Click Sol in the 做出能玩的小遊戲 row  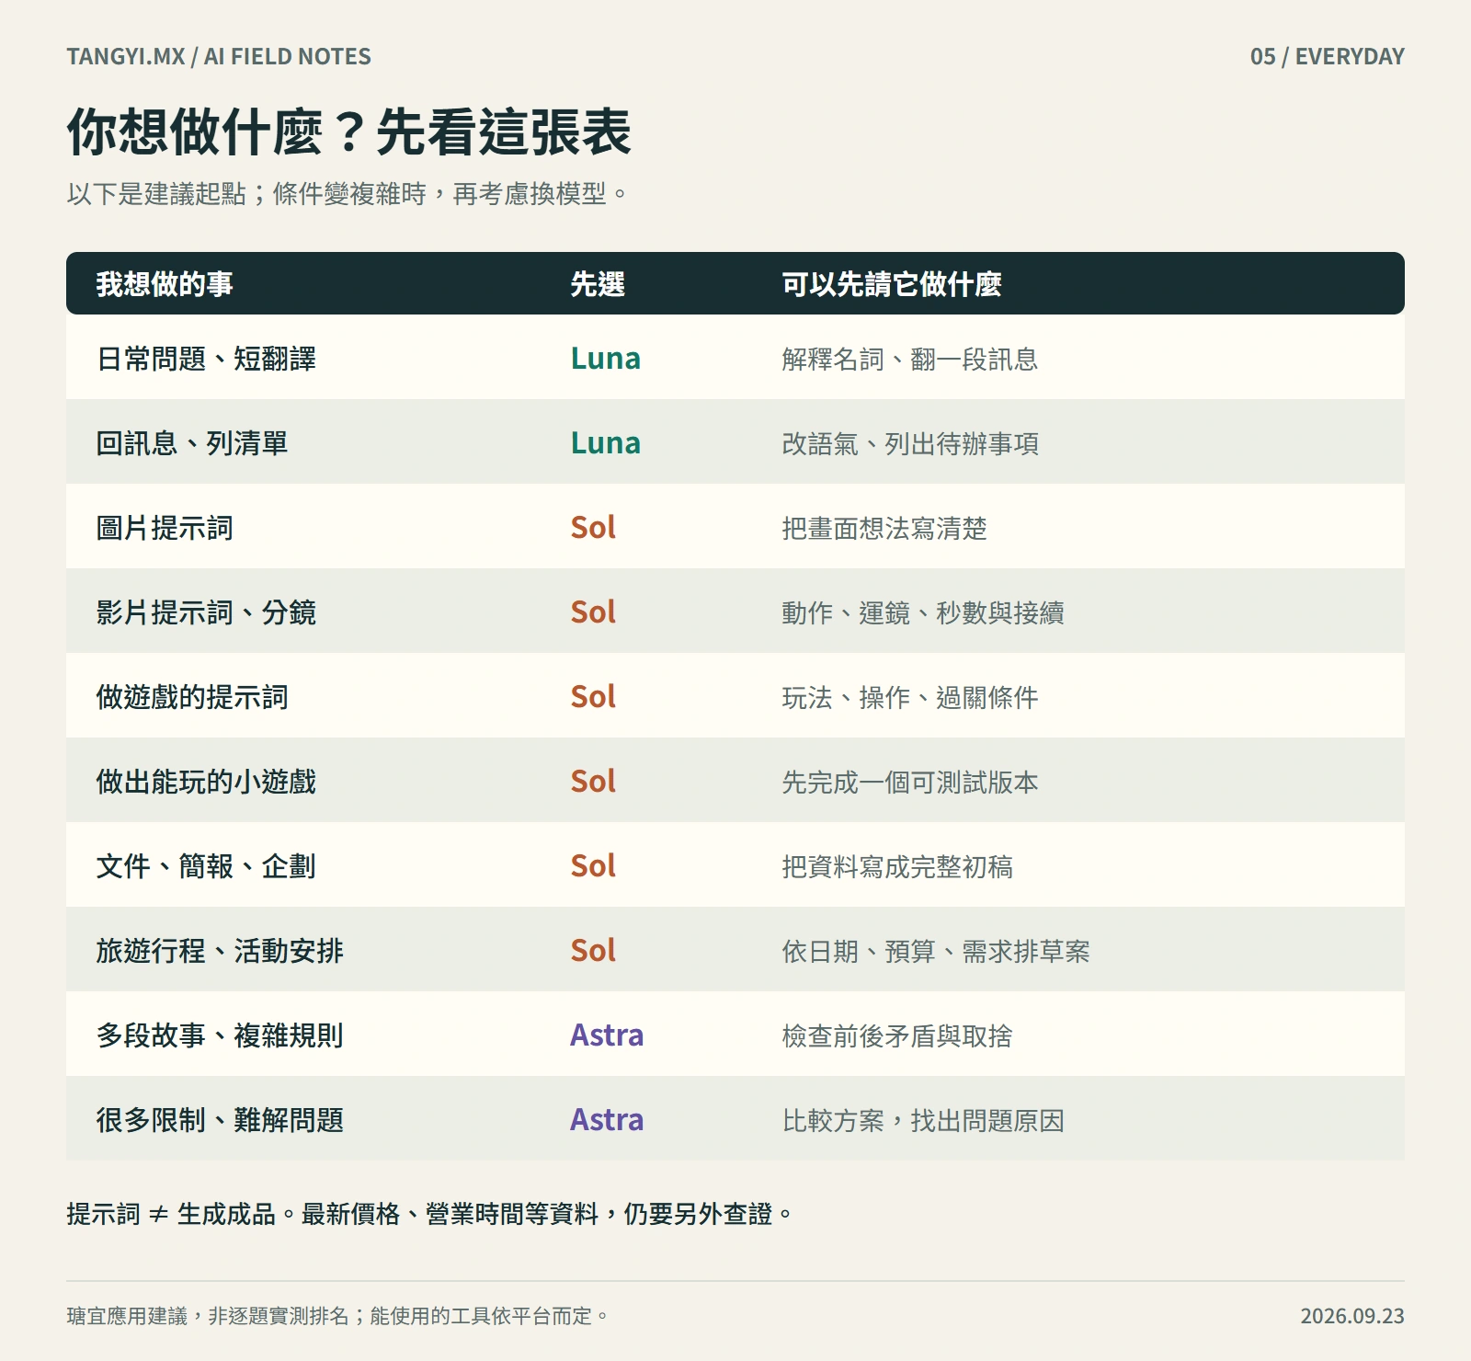pyautogui.click(x=593, y=782)
